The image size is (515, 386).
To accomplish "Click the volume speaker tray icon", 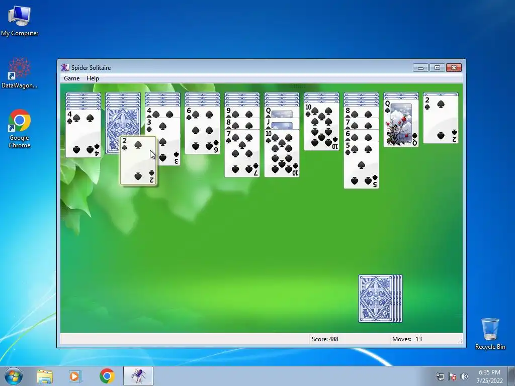I will (x=464, y=376).
